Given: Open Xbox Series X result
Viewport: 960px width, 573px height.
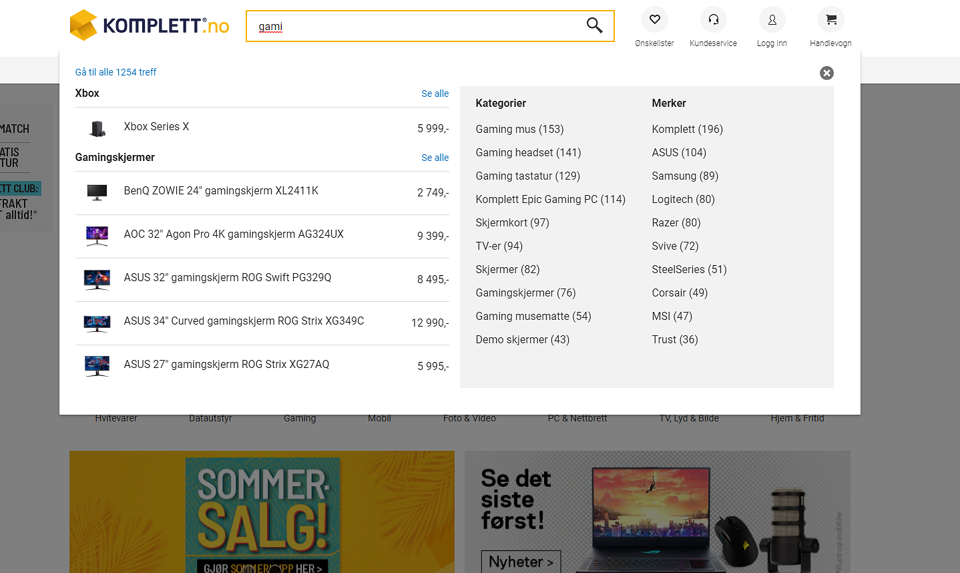Looking at the screenshot, I should tap(156, 126).
